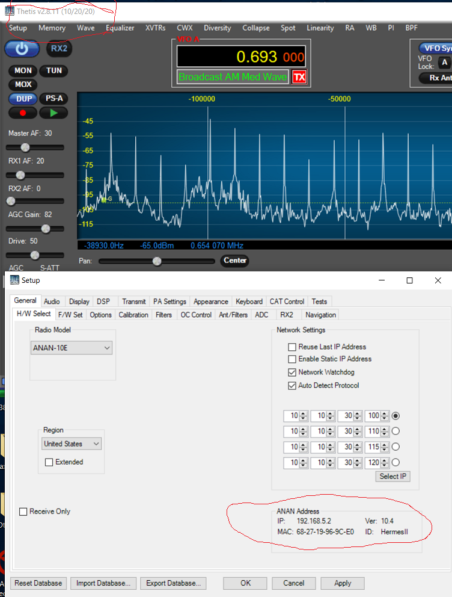Click the Collapse menu item
This screenshot has height=597, width=452.
[256, 28]
